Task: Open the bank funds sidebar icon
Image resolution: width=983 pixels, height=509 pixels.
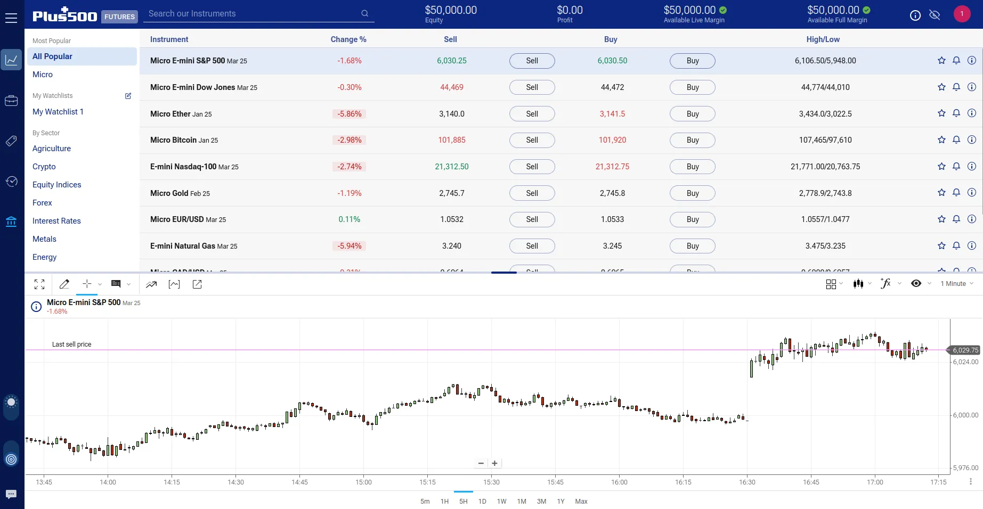Action: [x=11, y=221]
